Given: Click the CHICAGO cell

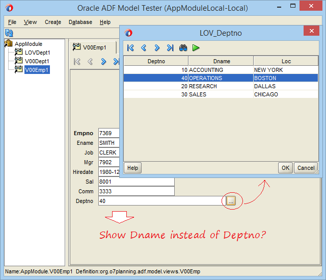Looking at the screenshot, I should coord(286,94).
